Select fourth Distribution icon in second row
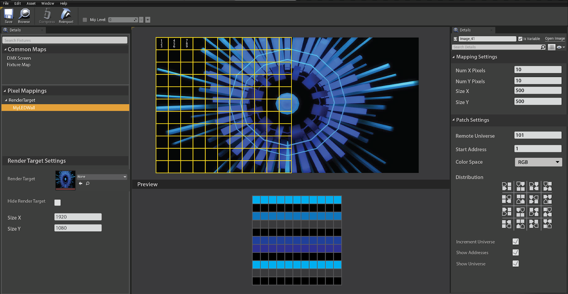The width and height of the screenshot is (568, 294). point(548,199)
